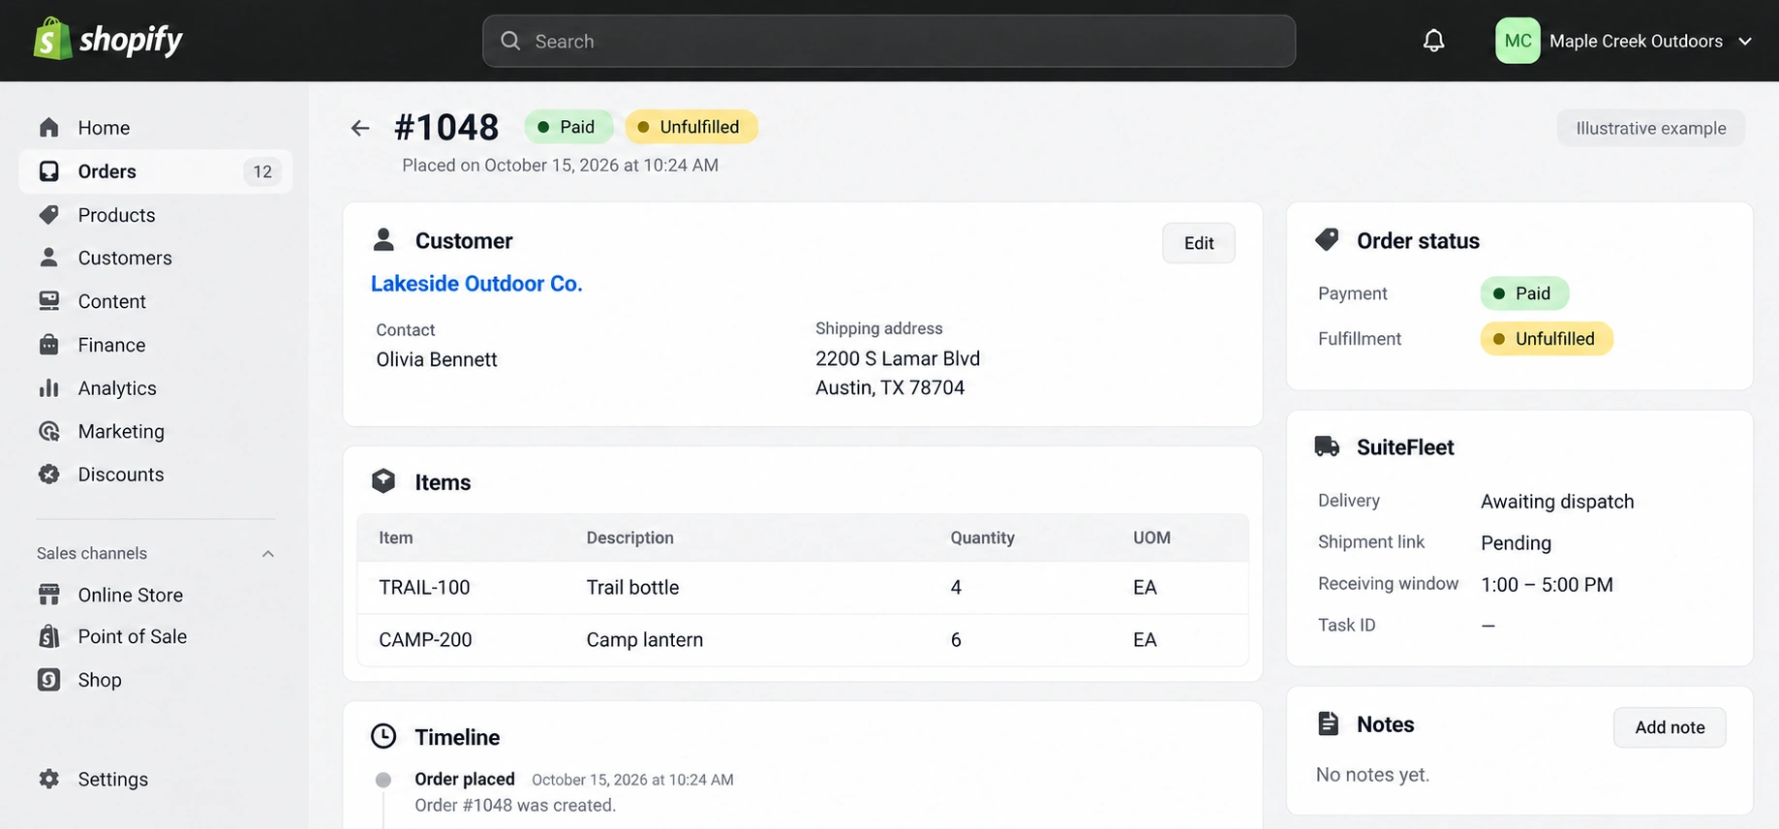The image size is (1779, 829).
Task: Open Orders in the sidebar
Action: click(x=156, y=171)
